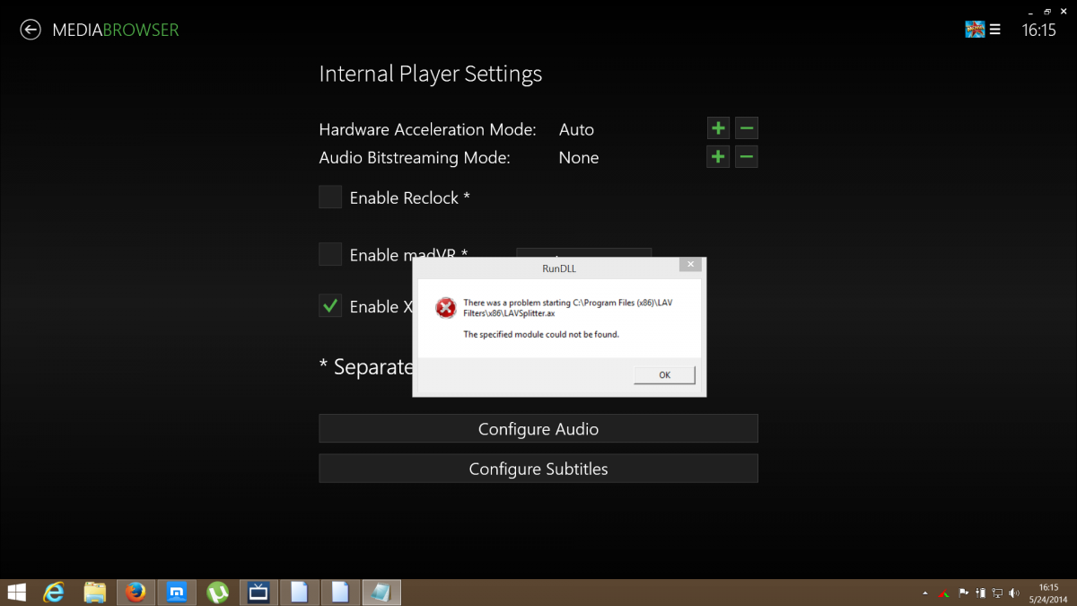Open uTorrent from the taskbar
Screen dimensions: 1077x606
(x=217, y=592)
